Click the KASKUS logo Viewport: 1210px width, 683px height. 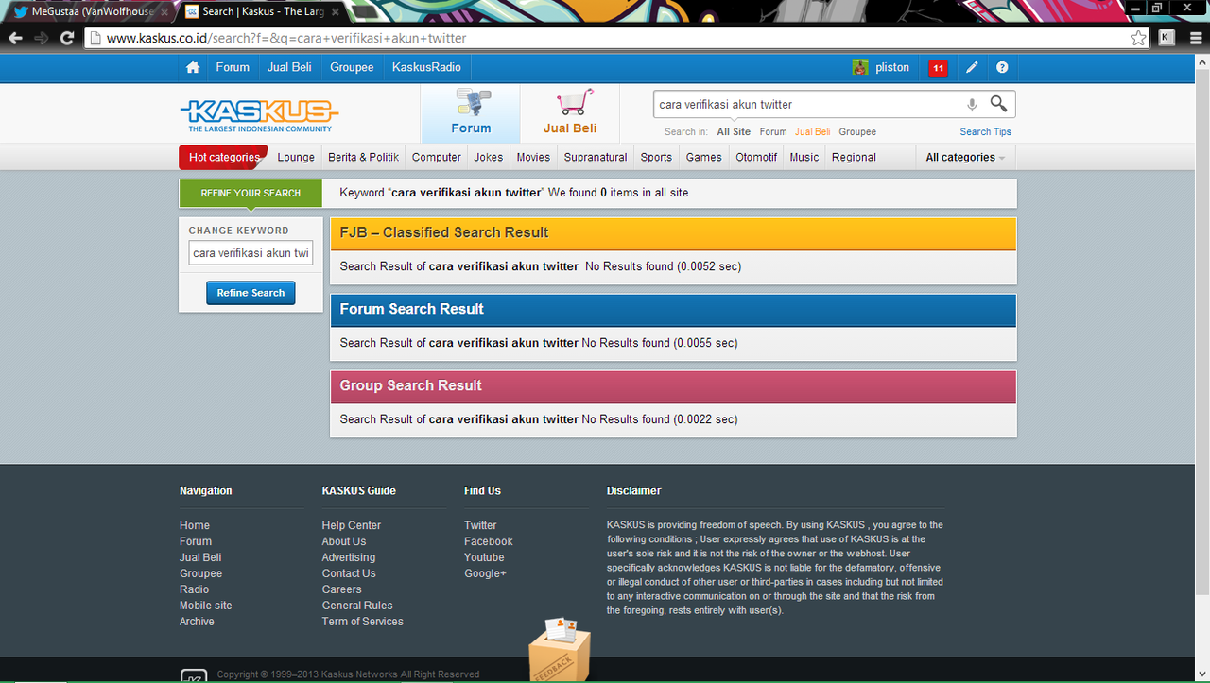[x=259, y=115]
